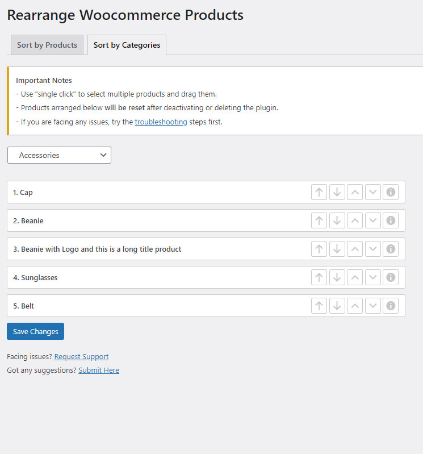423x454 pixels.
Task: Send Cap to bottom with down arrow
Action: (337, 192)
